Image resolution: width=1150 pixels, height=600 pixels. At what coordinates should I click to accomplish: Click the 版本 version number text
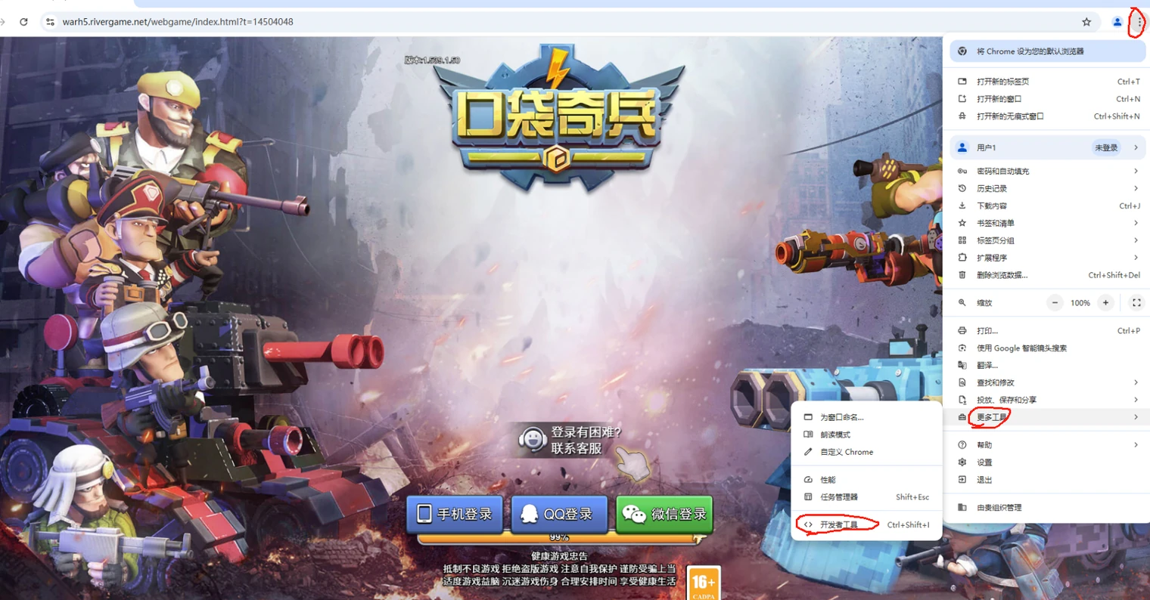(x=432, y=60)
